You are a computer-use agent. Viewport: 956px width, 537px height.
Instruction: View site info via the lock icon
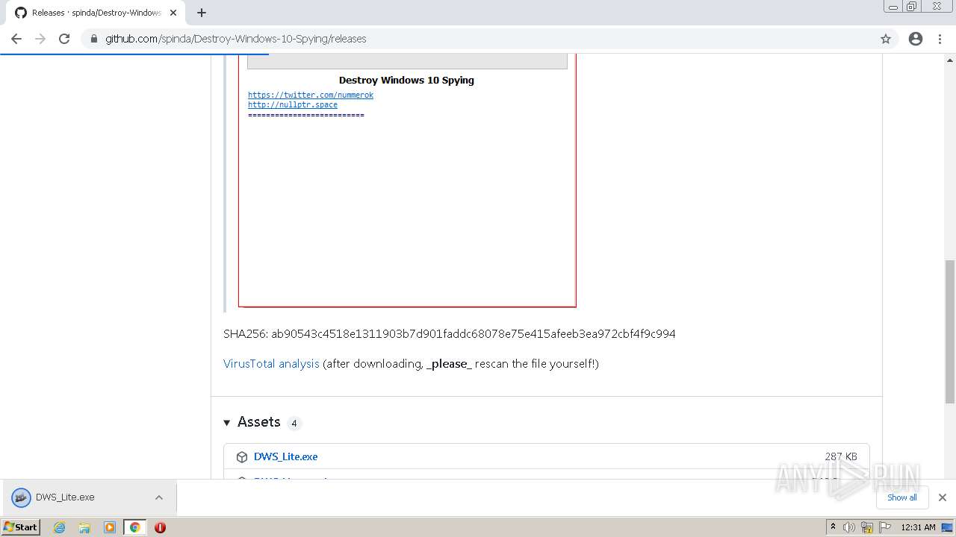click(x=94, y=39)
